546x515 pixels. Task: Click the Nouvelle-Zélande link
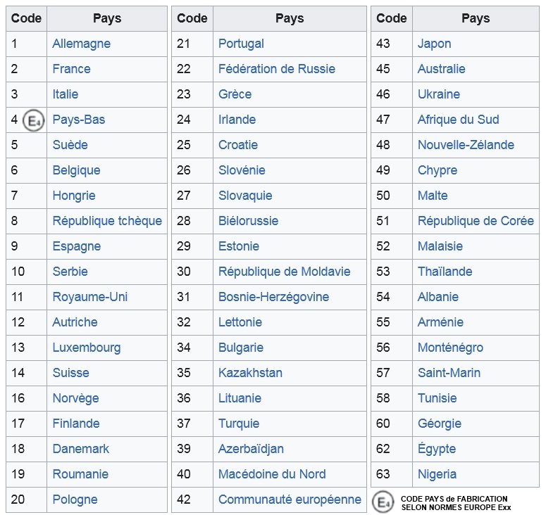[466, 145]
